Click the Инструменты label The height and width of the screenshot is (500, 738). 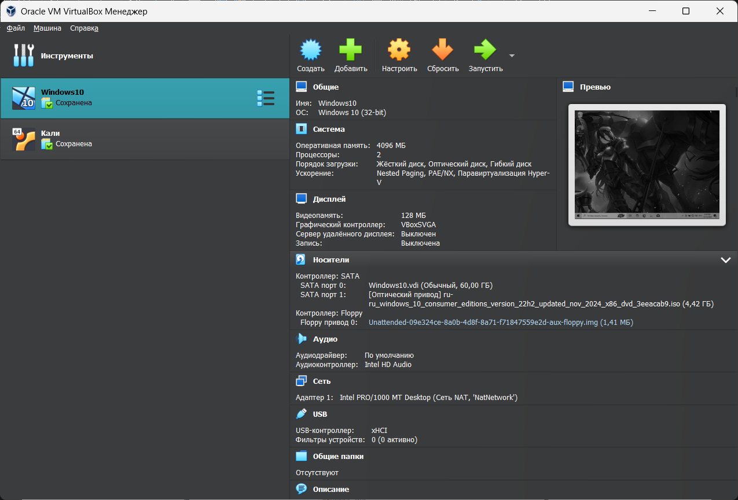point(67,56)
